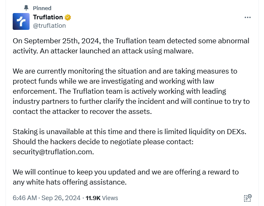Open the @truflation handle link
The width and height of the screenshot is (264, 206).
click(49, 26)
